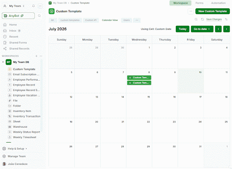This screenshot has height=169, width=232.
Task: Go to previous month arrow
Action: [x=218, y=29]
